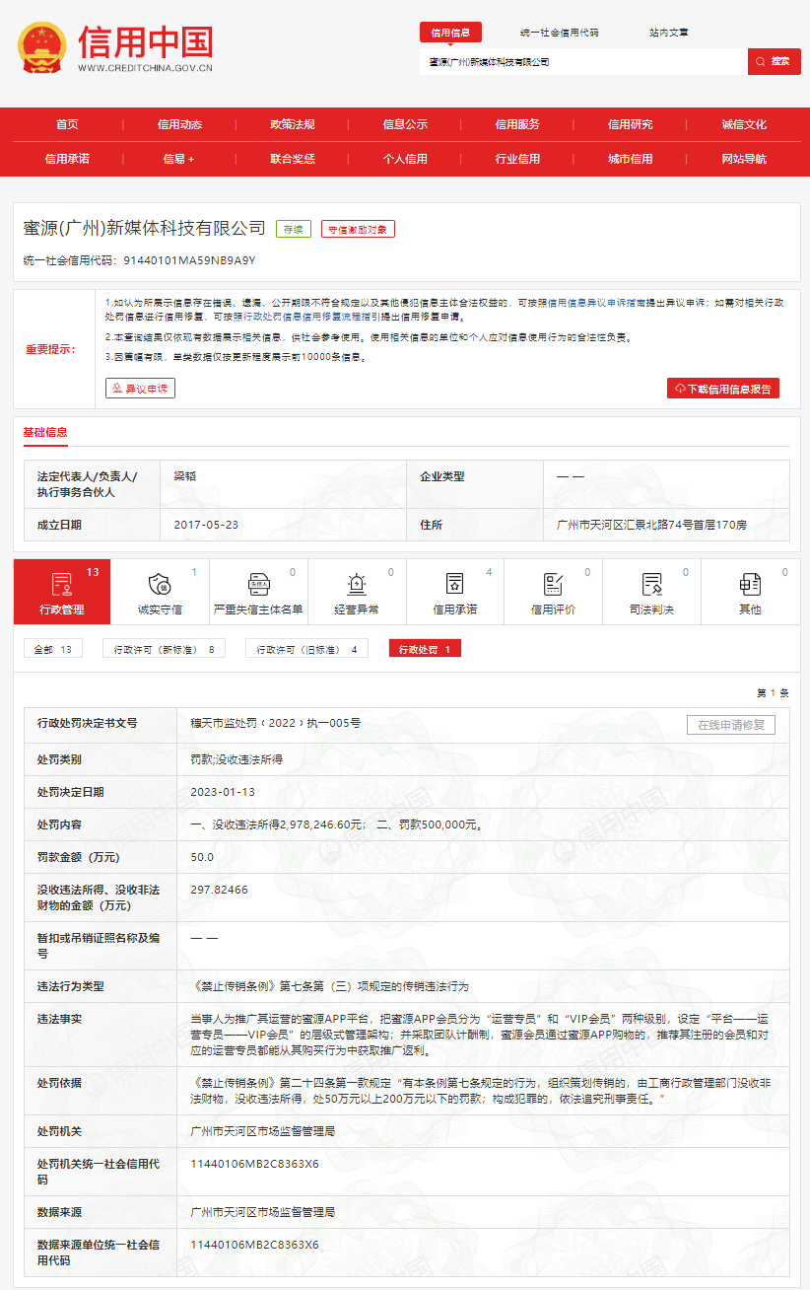810x1290 pixels.
Task: Select the 其他 category icon
Action: [750, 584]
